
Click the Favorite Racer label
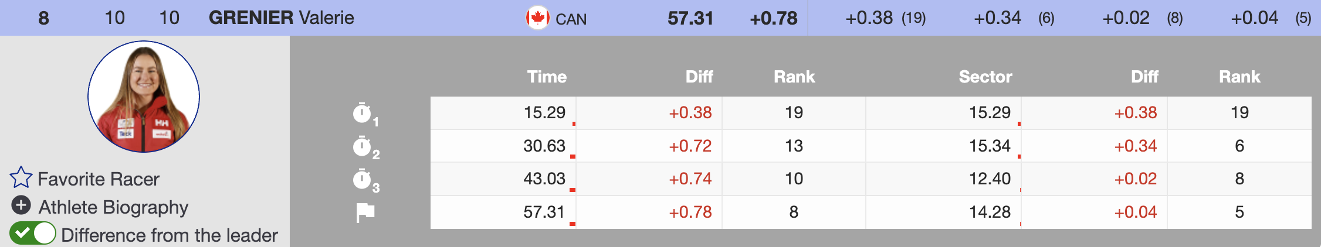[99, 179]
